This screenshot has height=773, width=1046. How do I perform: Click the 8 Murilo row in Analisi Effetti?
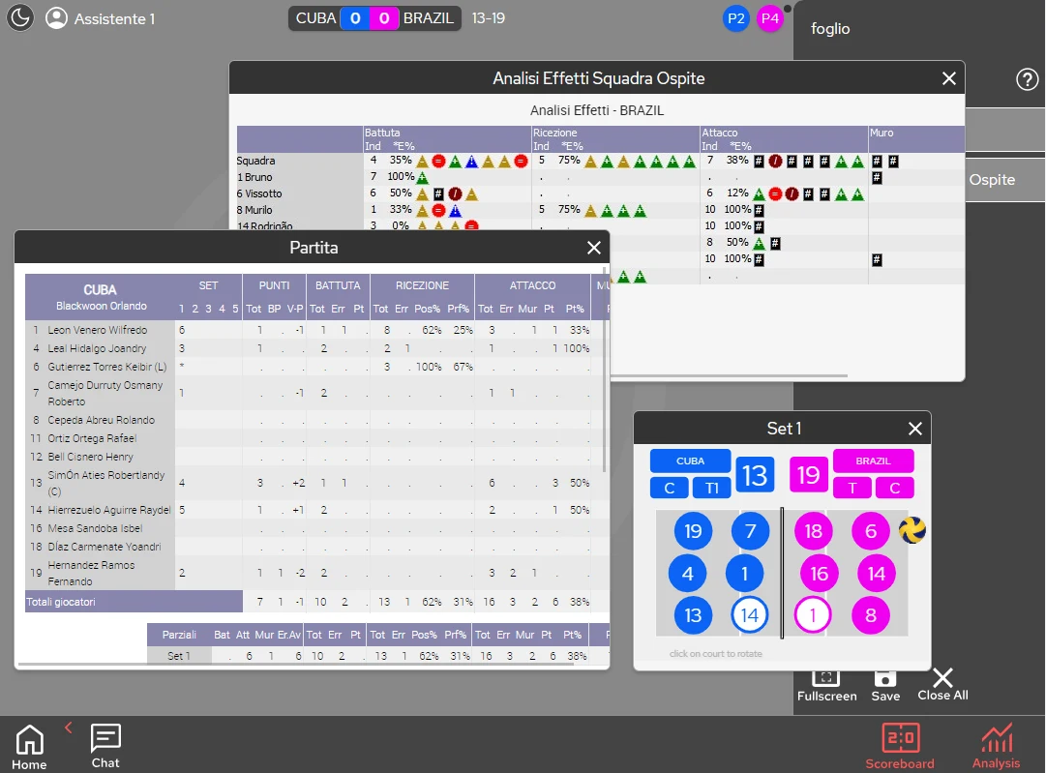coord(600,210)
